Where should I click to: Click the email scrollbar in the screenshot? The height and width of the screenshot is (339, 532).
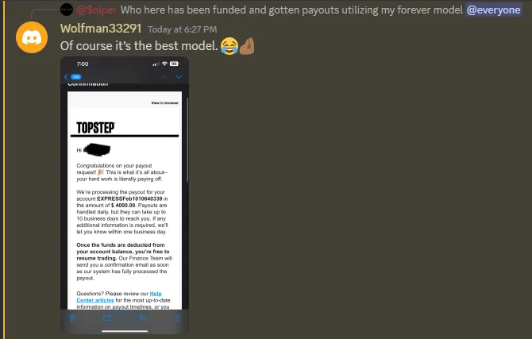(x=187, y=139)
